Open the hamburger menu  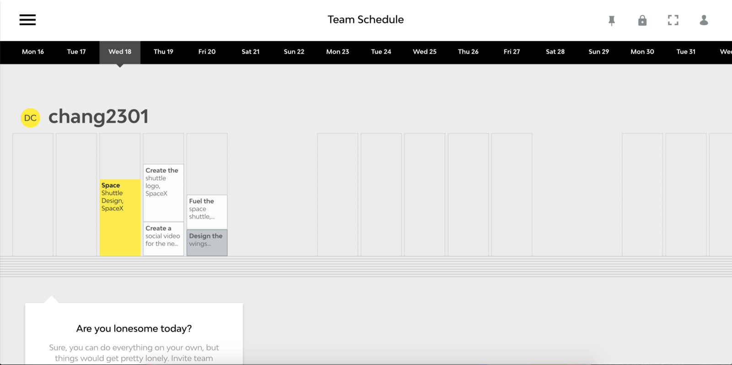(27, 20)
